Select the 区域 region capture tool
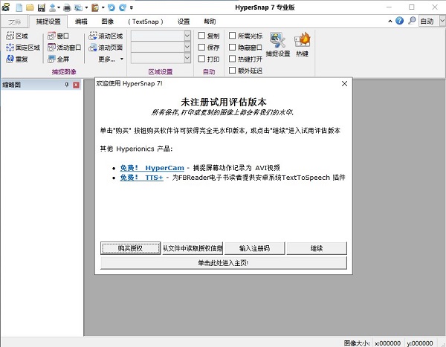The height and width of the screenshot is (347, 446). click(17, 36)
